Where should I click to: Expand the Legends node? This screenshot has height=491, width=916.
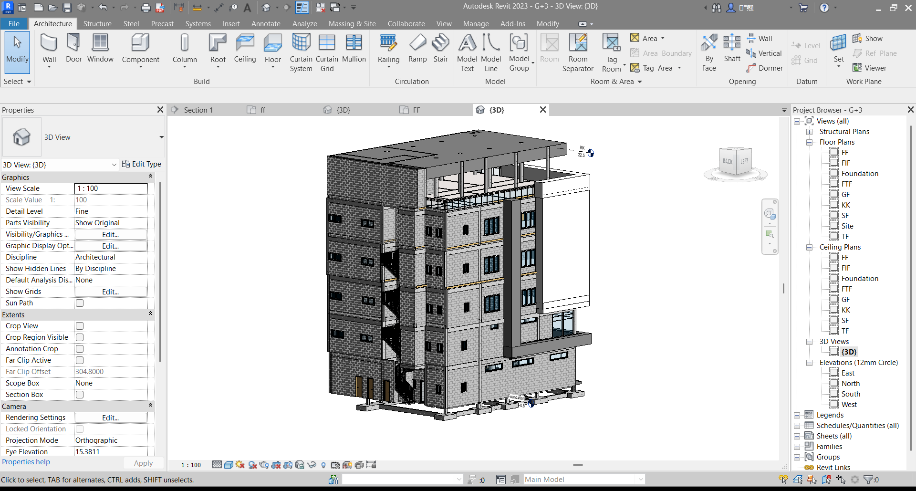point(797,415)
